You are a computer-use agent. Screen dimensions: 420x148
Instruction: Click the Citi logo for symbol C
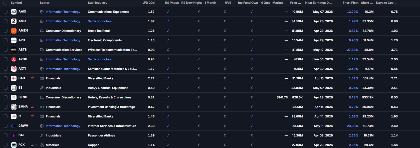[x=14, y=116]
